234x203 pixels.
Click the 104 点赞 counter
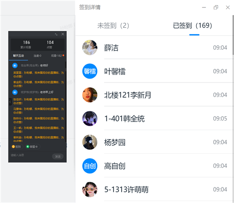(x=50, y=45)
